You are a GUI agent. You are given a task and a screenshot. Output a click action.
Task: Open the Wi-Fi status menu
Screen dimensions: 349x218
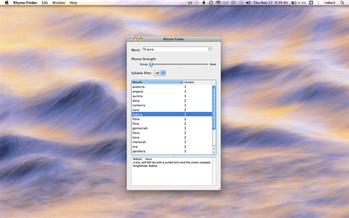[219, 3]
